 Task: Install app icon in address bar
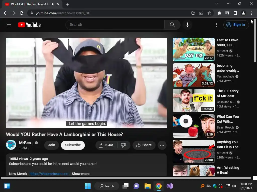coord(193,13)
